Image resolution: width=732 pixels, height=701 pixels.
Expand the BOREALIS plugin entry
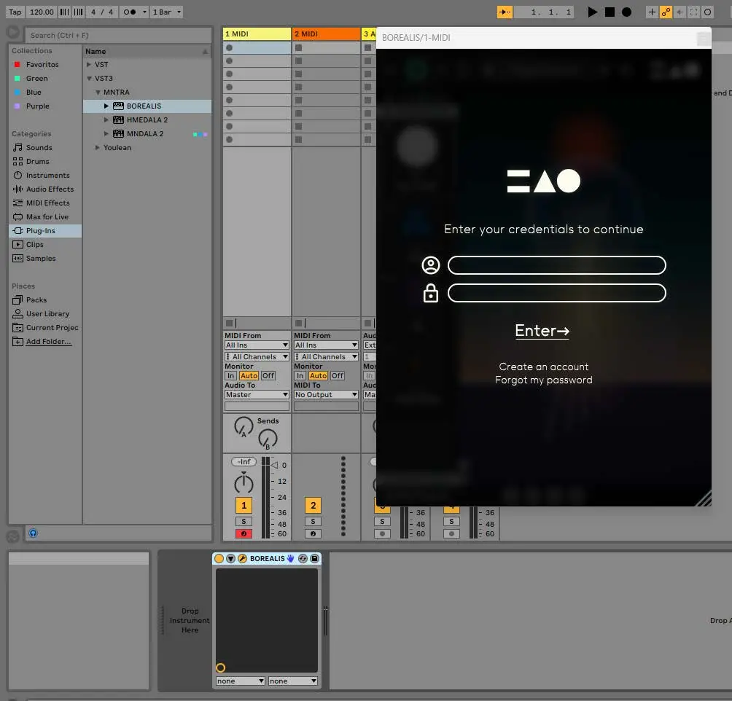pos(106,106)
